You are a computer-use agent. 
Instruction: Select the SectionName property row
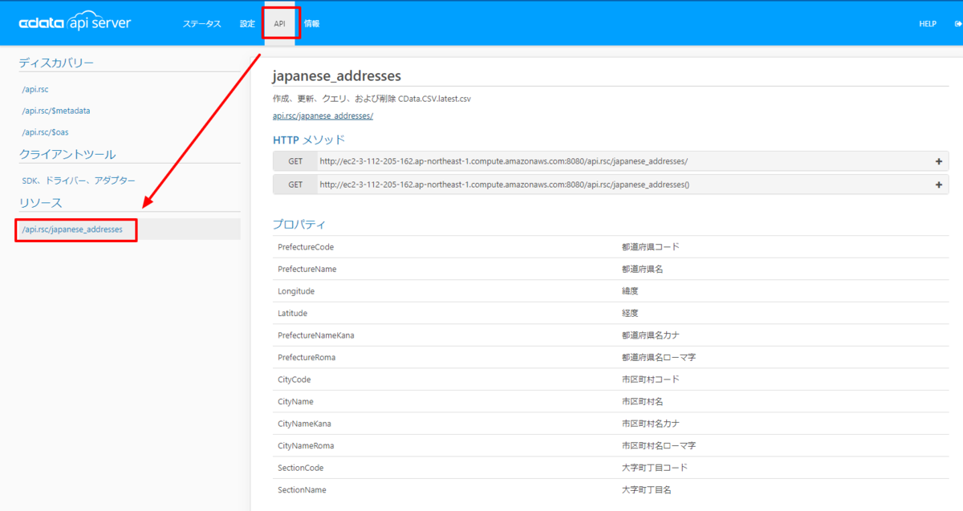(x=611, y=490)
